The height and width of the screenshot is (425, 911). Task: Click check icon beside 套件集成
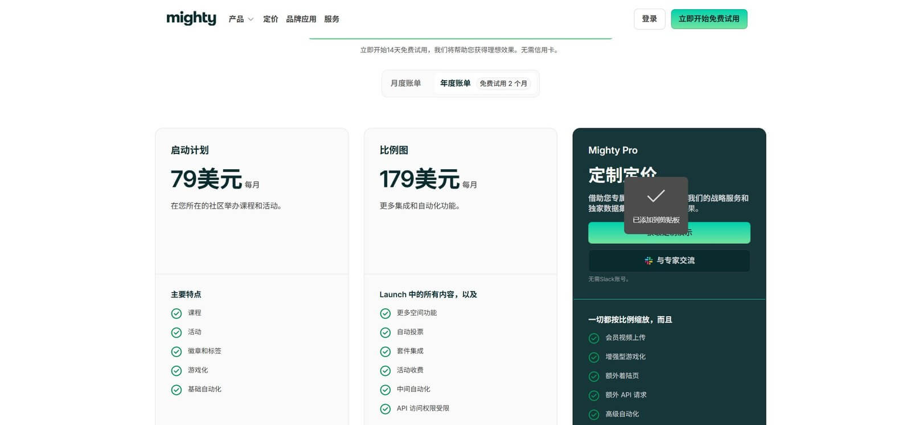(x=385, y=352)
